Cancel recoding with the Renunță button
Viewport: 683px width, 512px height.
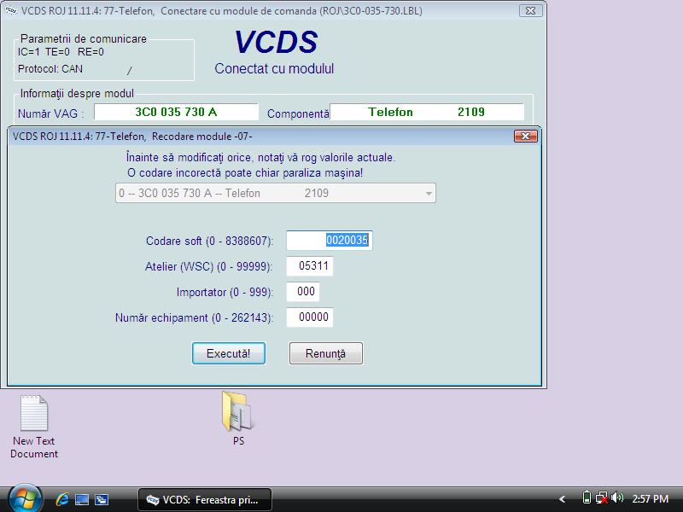coord(326,353)
